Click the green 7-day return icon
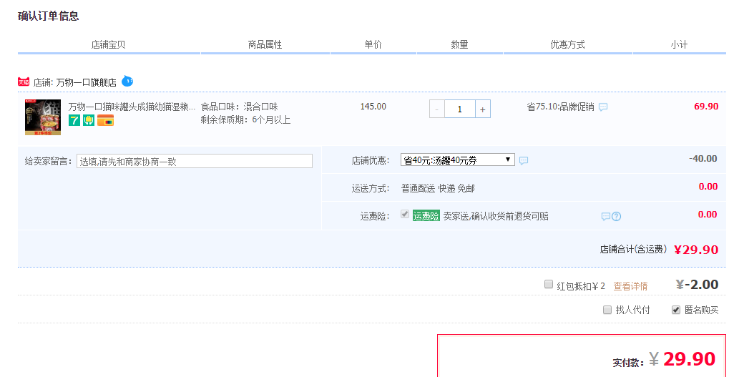The width and height of the screenshot is (734, 377). (74, 120)
